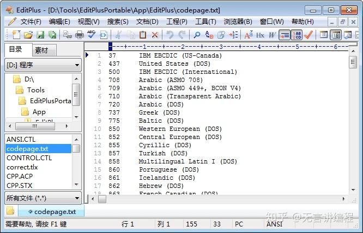The image size is (363, 233).
Task: Select CPP.STX in the file list
Action: pos(38,186)
